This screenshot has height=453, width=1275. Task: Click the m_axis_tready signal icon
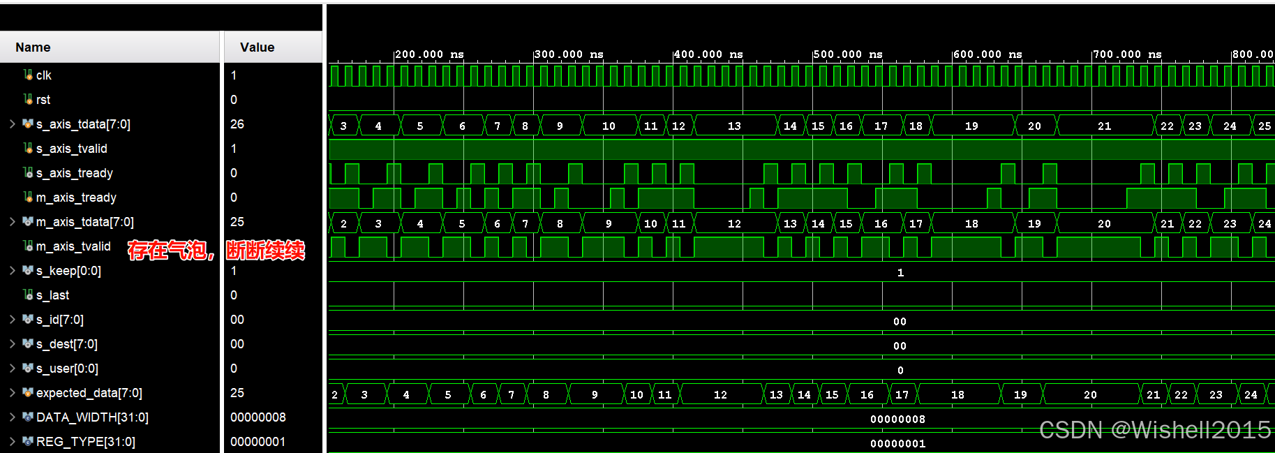click(x=28, y=197)
